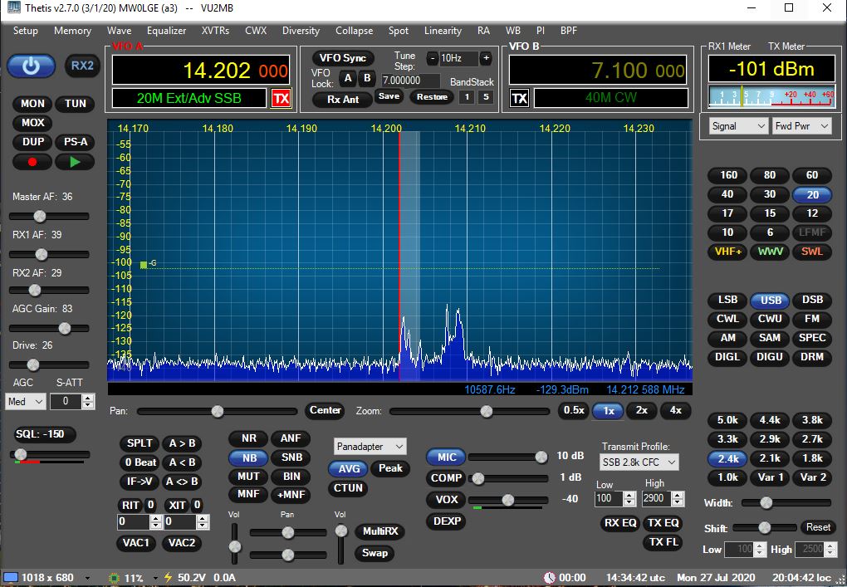This screenshot has height=587, width=847.
Task: Click the Center pan button
Action: (326, 410)
